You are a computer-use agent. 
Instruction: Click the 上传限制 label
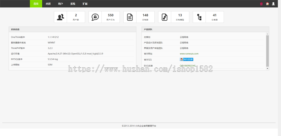coord(15,65)
